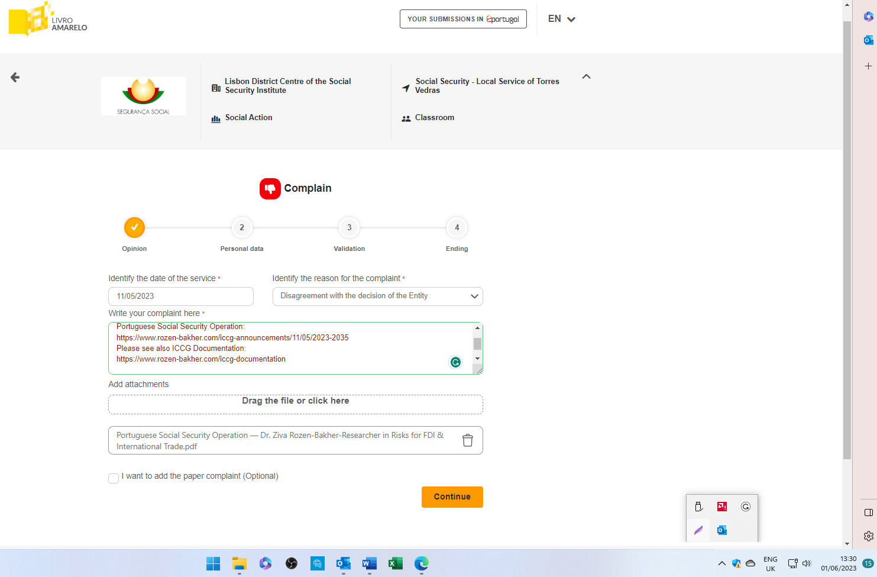The height and width of the screenshot is (577, 877).
Task: Click the Segurança Social logo thumbnail
Action: point(144,96)
